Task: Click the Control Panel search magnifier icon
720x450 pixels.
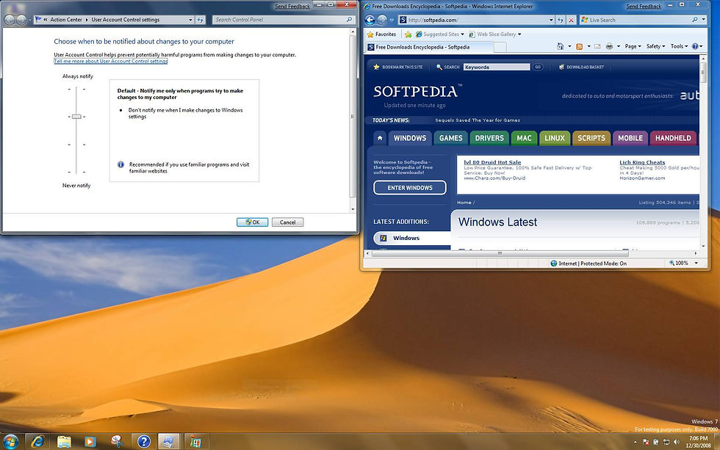Action: pos(349,20)
